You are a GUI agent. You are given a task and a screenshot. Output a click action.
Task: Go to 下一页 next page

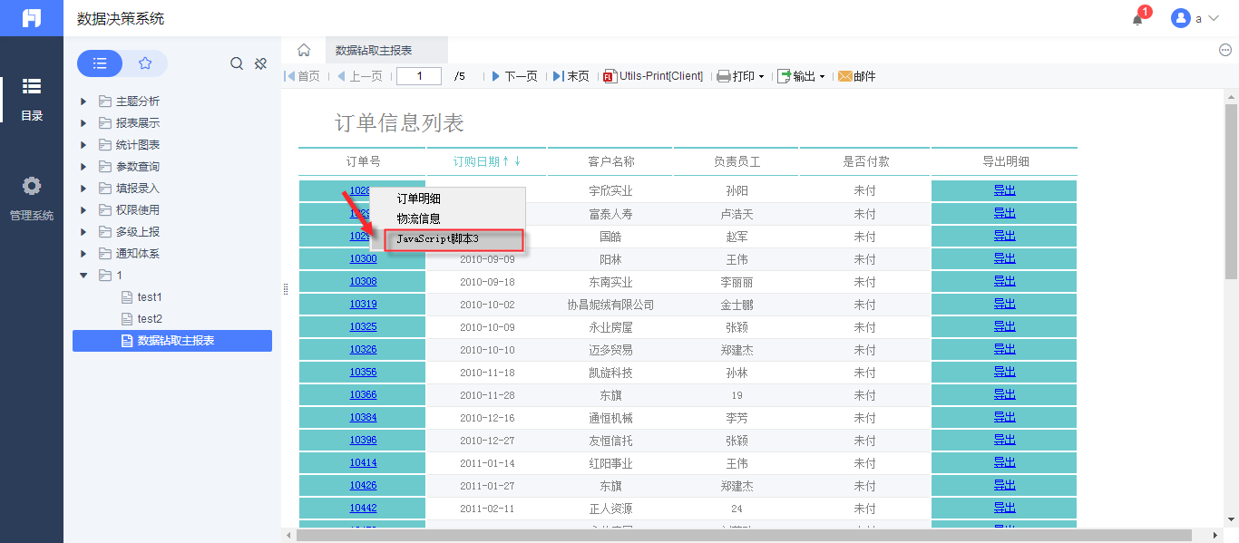pyautogui.click(x=514, y=76)
